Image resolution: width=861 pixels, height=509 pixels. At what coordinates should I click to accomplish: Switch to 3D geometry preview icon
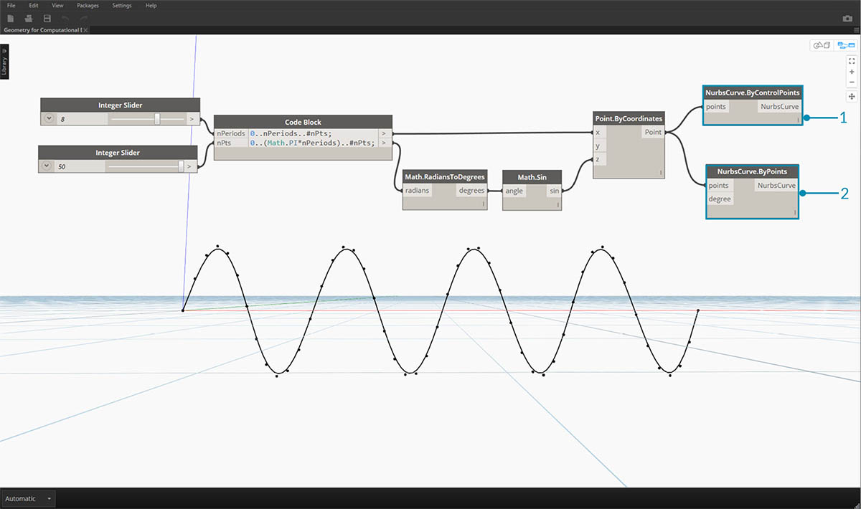(x=822, y=45)
